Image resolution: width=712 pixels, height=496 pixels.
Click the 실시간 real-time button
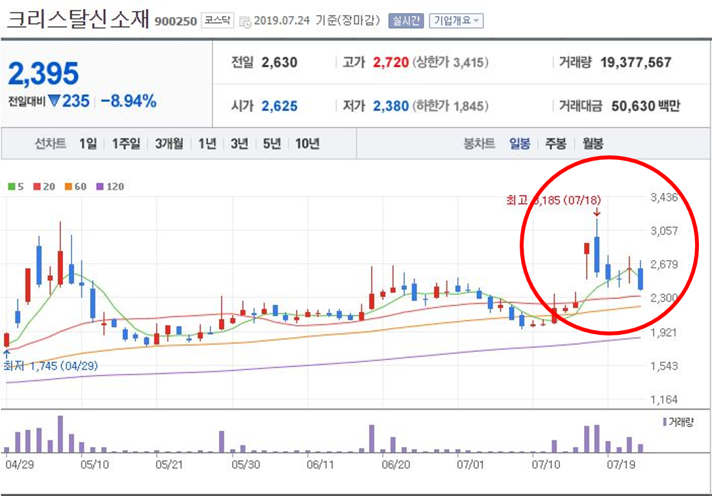click(x=406, y=21)
